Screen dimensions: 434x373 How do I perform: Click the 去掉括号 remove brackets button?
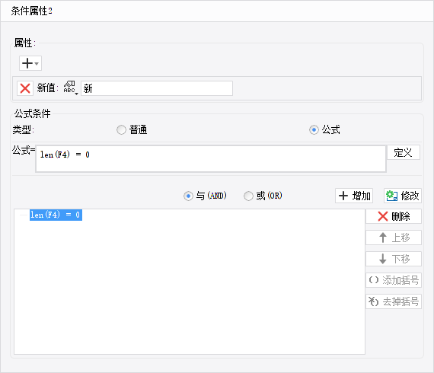coord(394,301)
